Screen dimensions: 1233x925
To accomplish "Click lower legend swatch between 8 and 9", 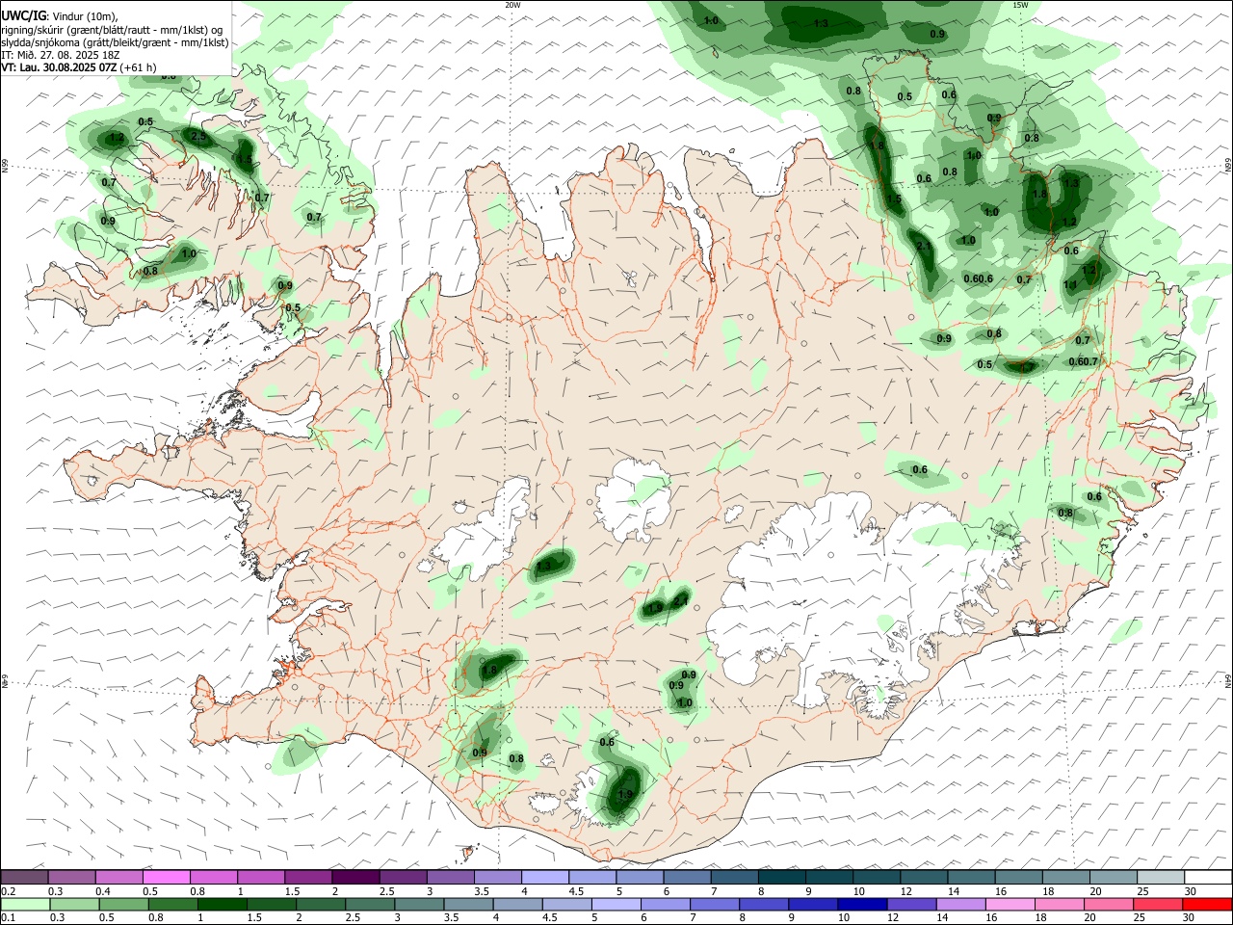I will (x=763, y=905).
